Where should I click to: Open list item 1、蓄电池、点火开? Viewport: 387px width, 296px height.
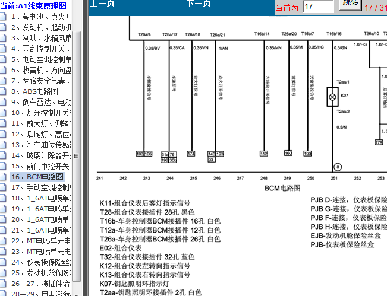click(x=41, y=17)
